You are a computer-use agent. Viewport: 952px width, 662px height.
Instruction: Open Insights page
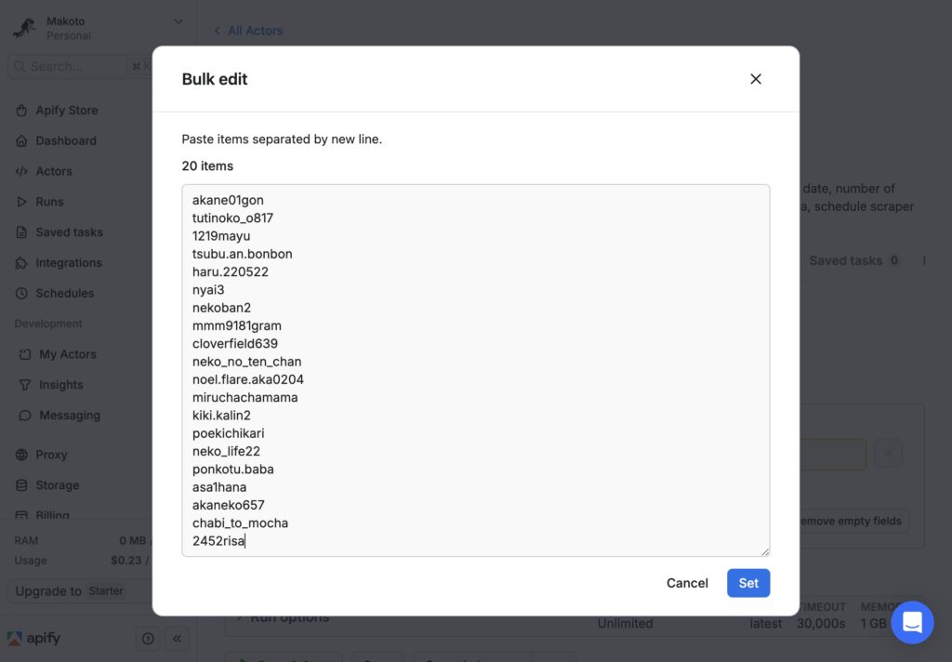(x=60, y=384)
